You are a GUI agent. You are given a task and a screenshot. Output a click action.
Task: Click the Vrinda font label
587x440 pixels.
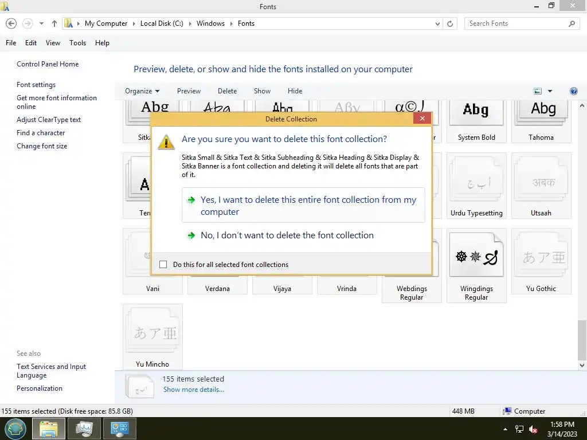[347, 289]
